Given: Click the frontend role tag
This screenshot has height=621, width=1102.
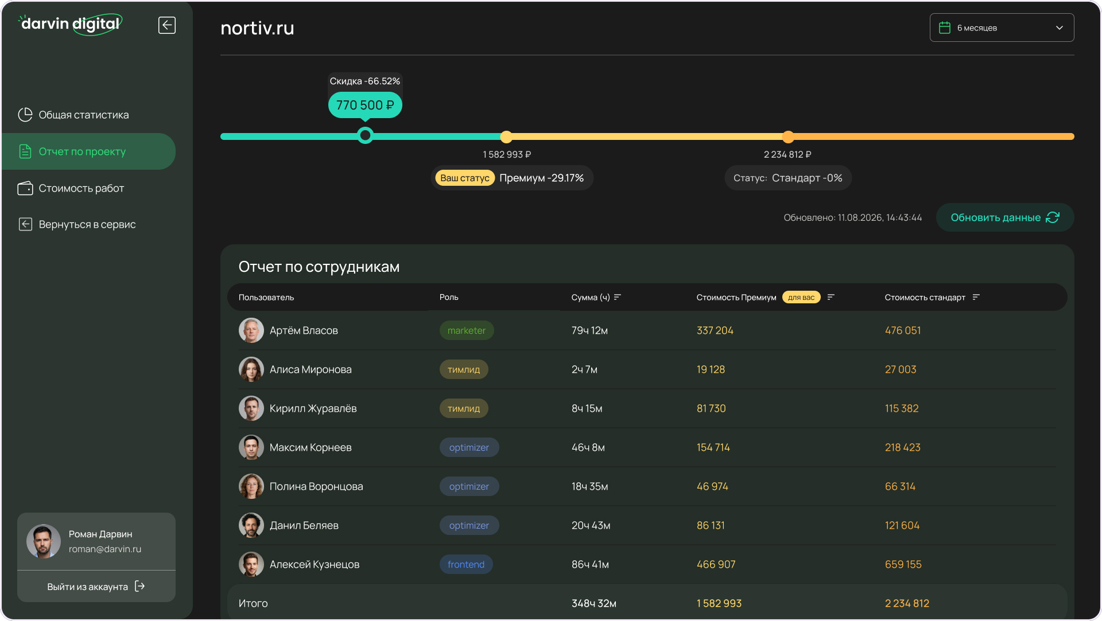Looking at the screenshot, I should 466,564.
